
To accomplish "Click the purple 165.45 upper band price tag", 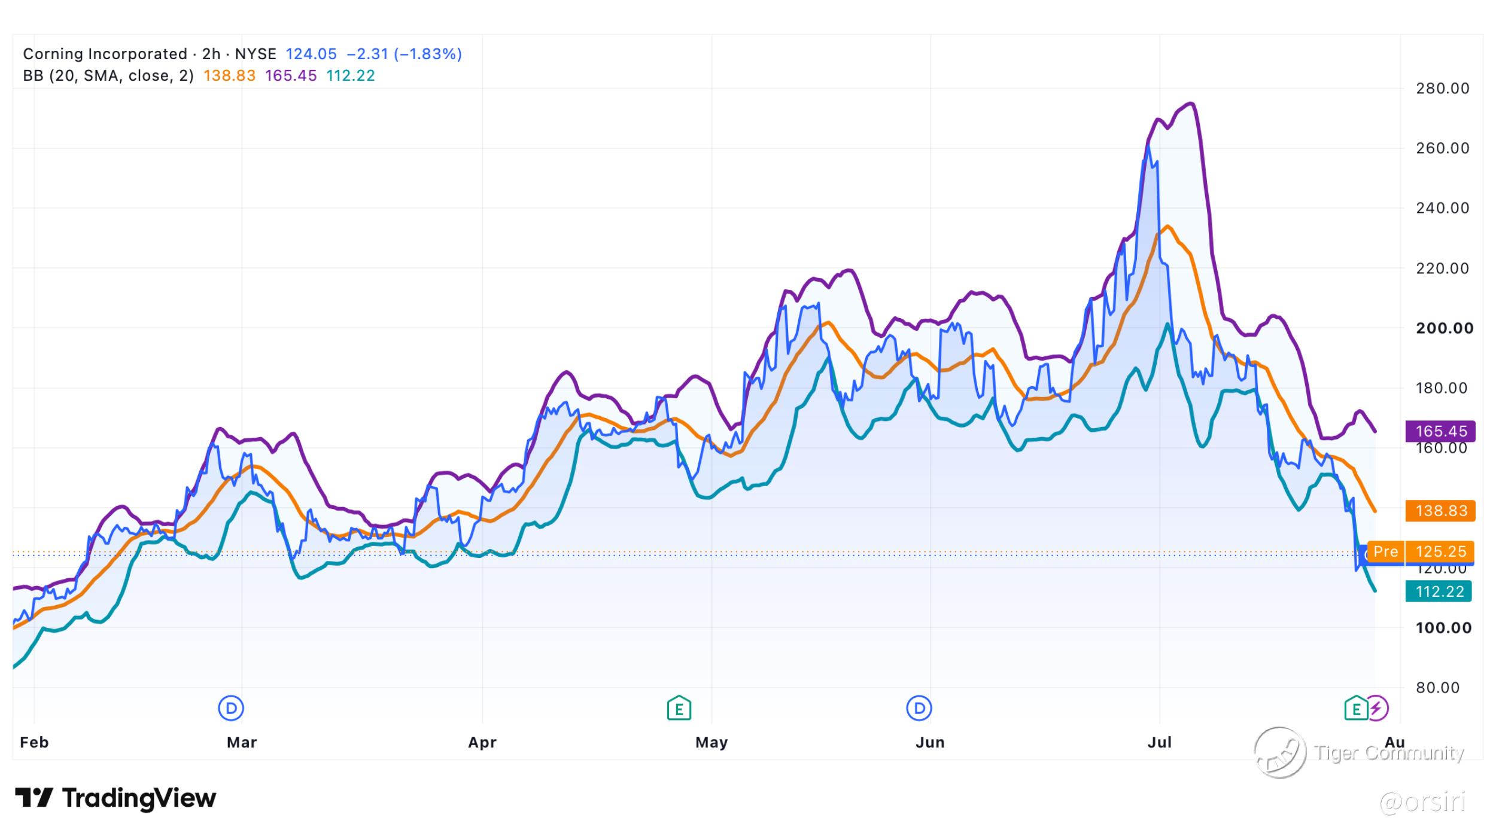I will [1440, 431].
